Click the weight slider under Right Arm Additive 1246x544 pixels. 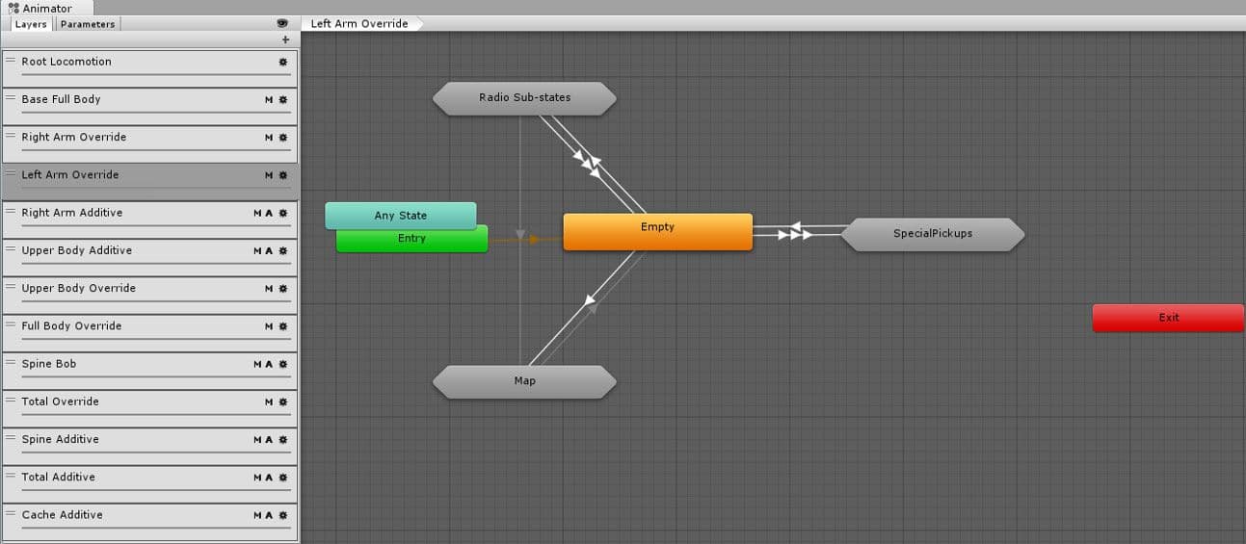[x=155, y=225]
